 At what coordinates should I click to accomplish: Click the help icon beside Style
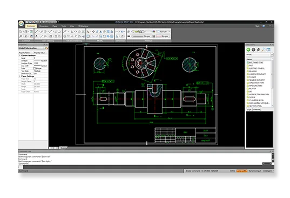tap(264, 26)
